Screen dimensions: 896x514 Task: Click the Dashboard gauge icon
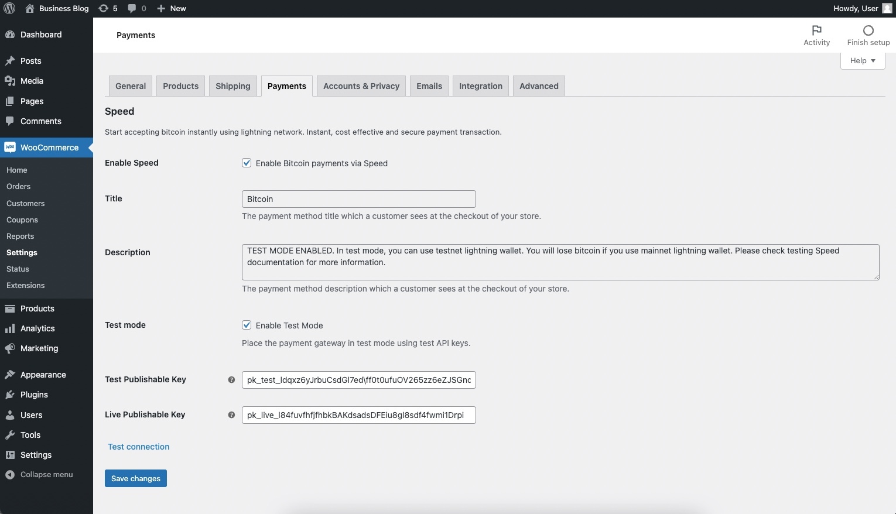click(x=10, y=35)
